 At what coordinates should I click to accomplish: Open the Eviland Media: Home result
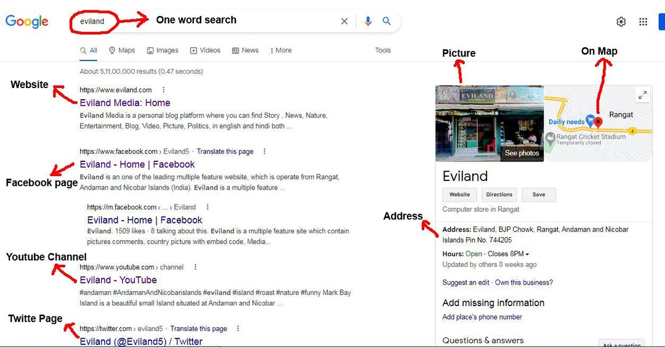click(x=125, y=103)
